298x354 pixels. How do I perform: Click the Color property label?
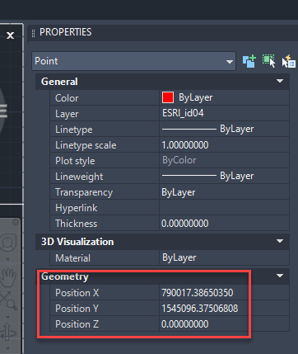67,98
